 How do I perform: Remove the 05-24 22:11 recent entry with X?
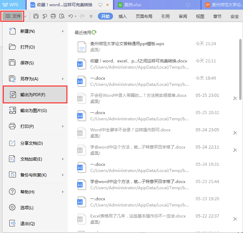pyautogui.click(x=235, y=150)
